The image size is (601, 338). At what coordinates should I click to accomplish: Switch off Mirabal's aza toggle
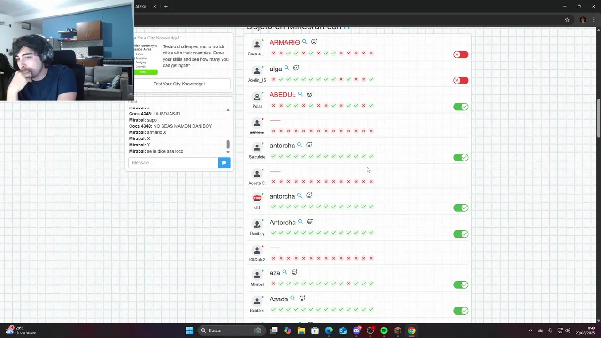(x=461, y=284)
